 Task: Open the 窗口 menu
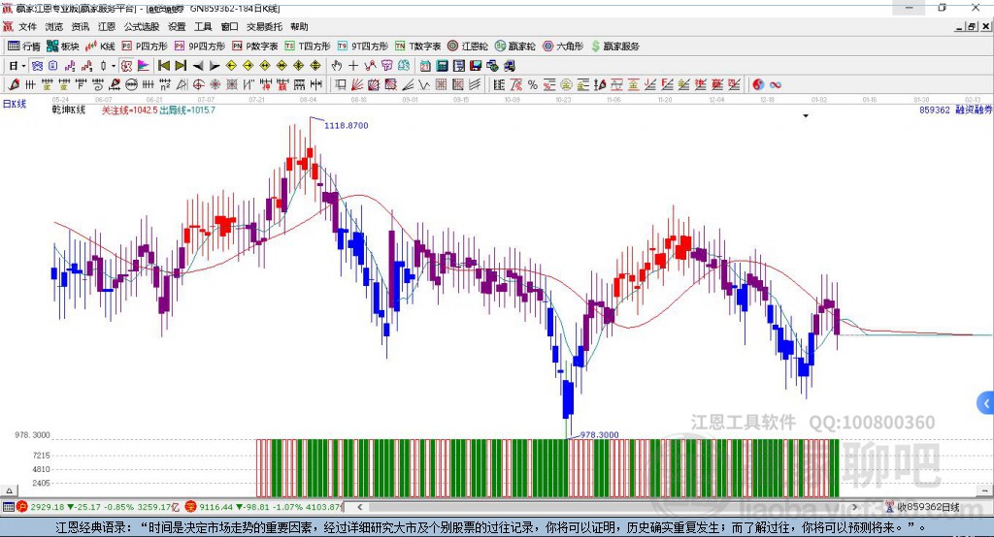[229, 26]
